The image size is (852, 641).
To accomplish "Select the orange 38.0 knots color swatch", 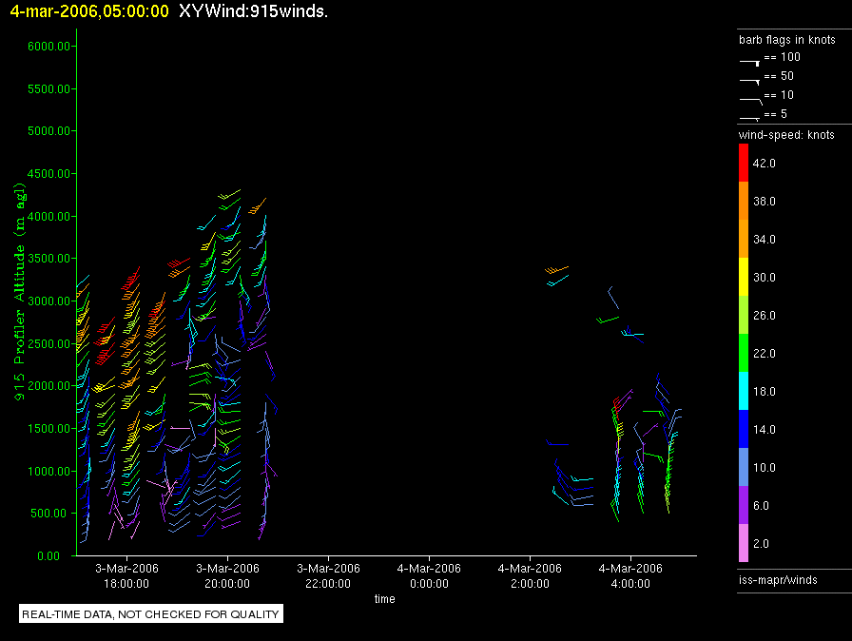I will 744,202.
